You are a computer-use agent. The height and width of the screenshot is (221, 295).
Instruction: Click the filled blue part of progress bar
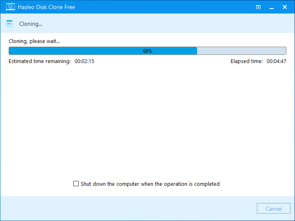tap(82, 51)
